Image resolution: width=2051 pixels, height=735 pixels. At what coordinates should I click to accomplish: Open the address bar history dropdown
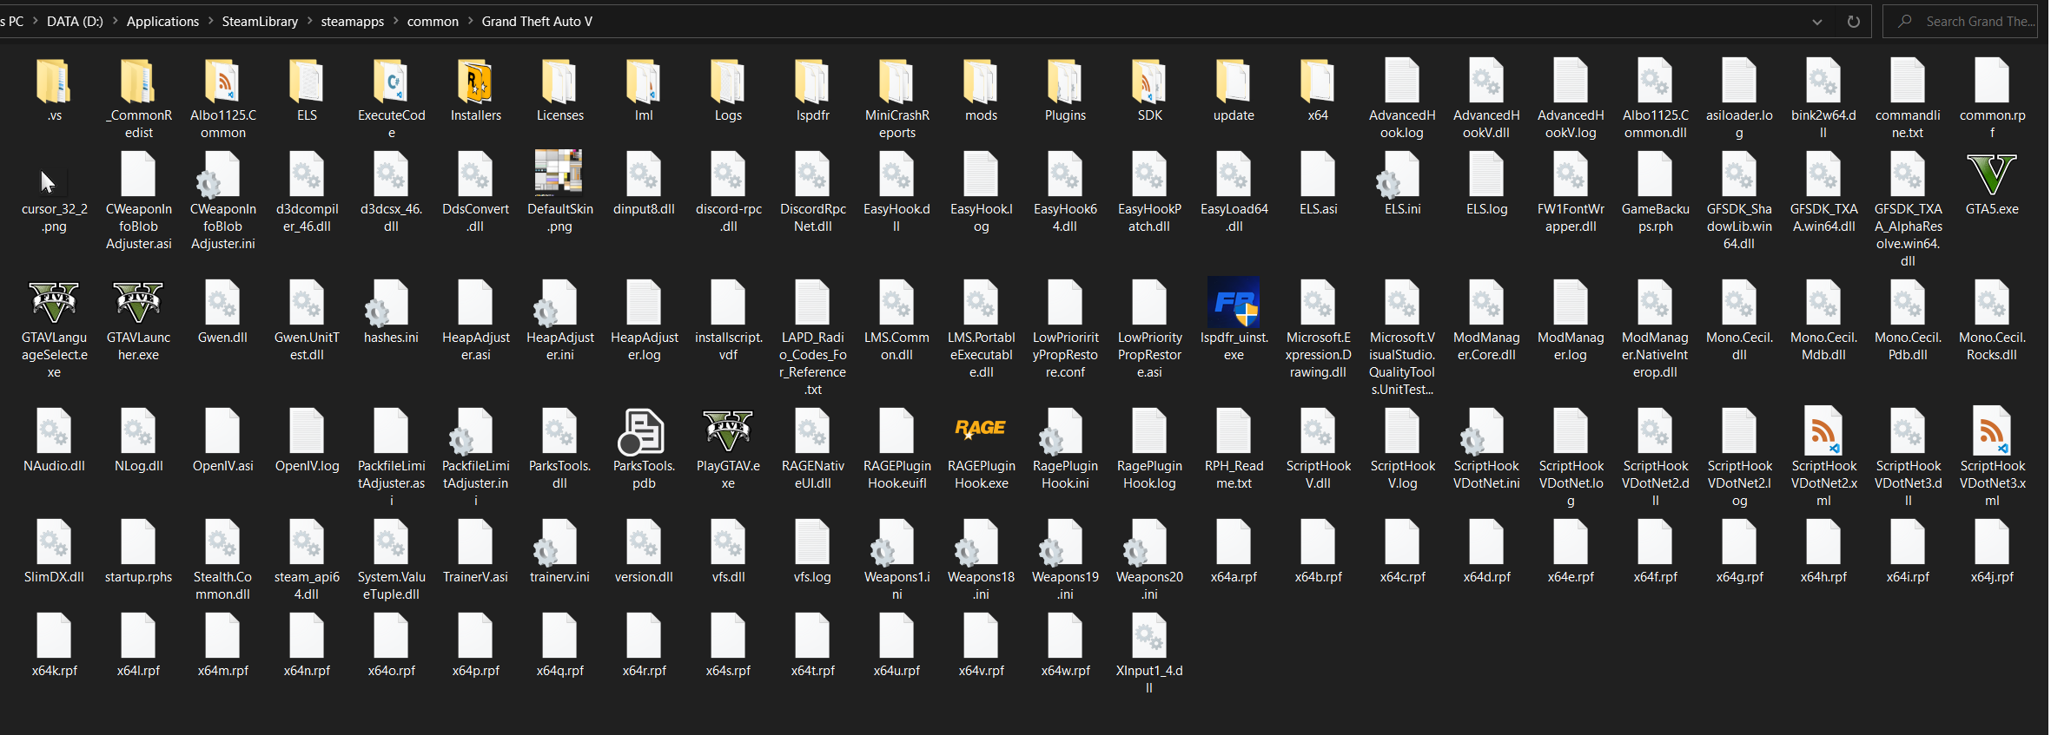tap(1817, 22)
